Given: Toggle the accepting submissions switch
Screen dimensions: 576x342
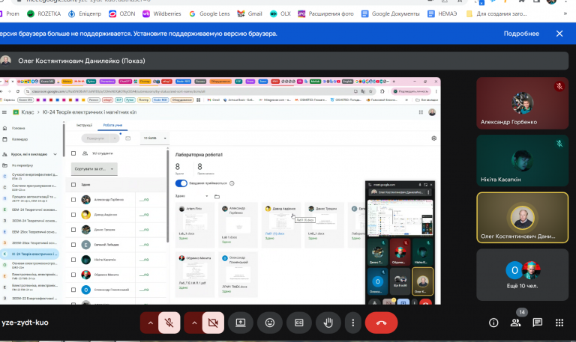Looking at the screenshot, I should [181, 183].
